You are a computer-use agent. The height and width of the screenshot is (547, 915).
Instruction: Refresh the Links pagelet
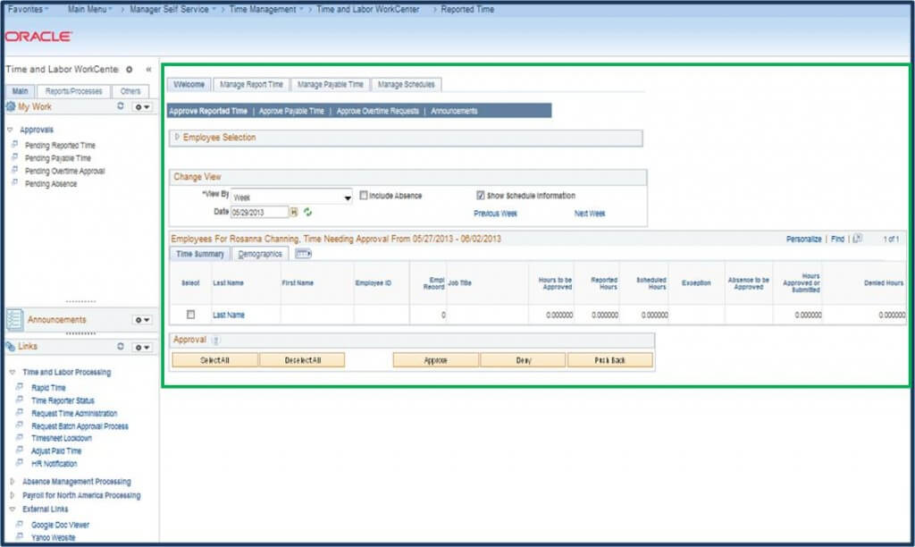click(x=121, y=346)
